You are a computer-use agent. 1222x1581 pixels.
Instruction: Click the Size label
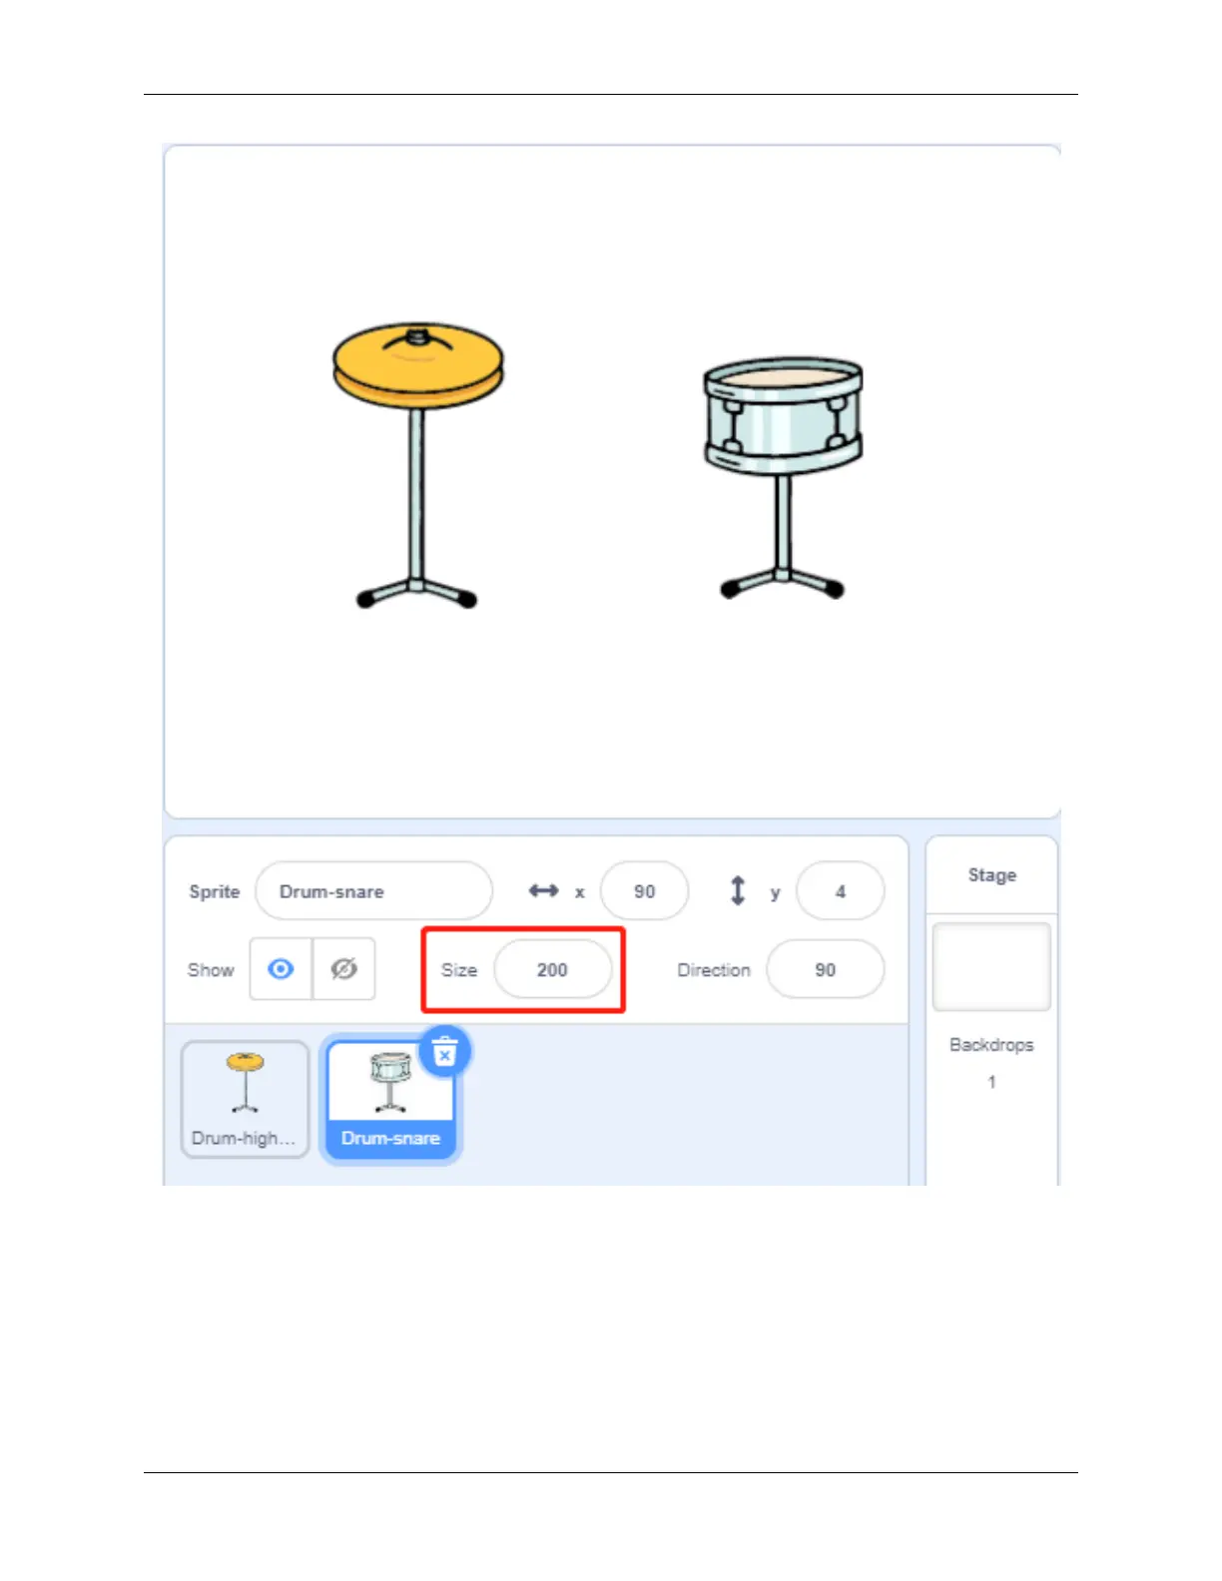tap(459, 970)
